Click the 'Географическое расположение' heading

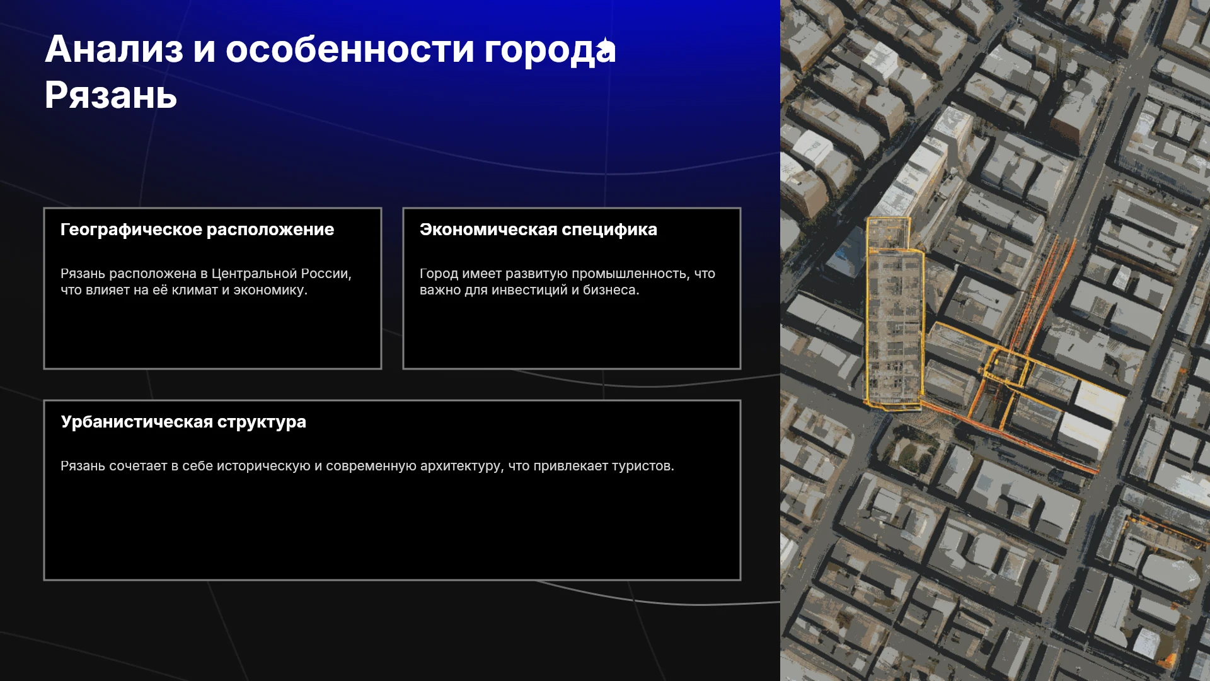(x=197, y=230)
